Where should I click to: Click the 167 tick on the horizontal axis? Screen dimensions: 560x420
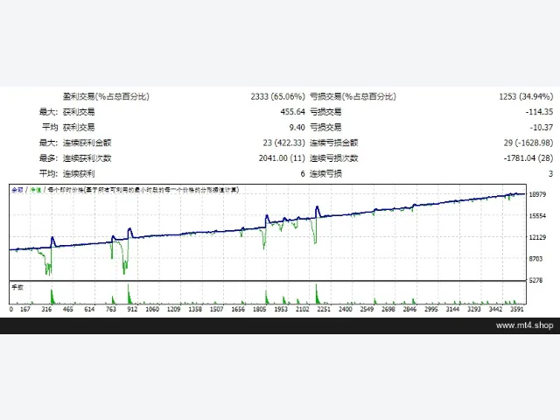(x=25, y=309)
